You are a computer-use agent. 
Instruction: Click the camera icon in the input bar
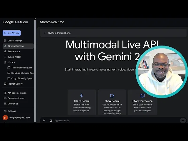click(51, 120)
